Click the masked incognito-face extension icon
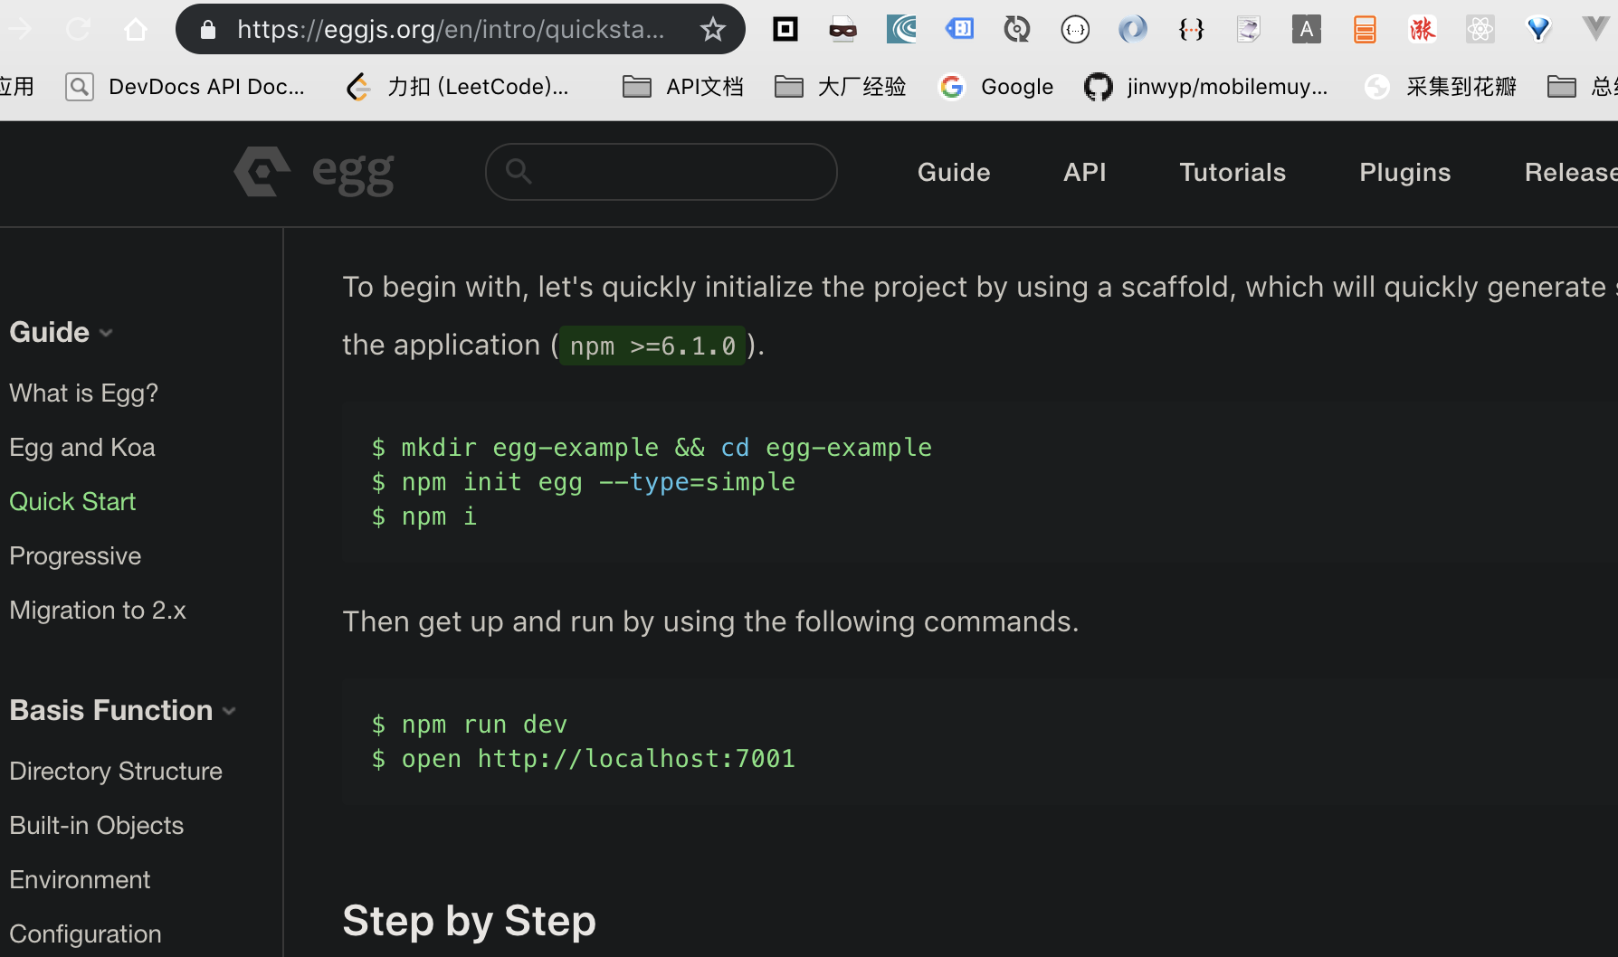Image resolution: width=1618 pixels, height=957 pixels. click(x=842, y=30)
